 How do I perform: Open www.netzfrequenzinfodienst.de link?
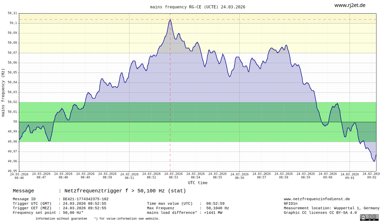click(317, 199)
